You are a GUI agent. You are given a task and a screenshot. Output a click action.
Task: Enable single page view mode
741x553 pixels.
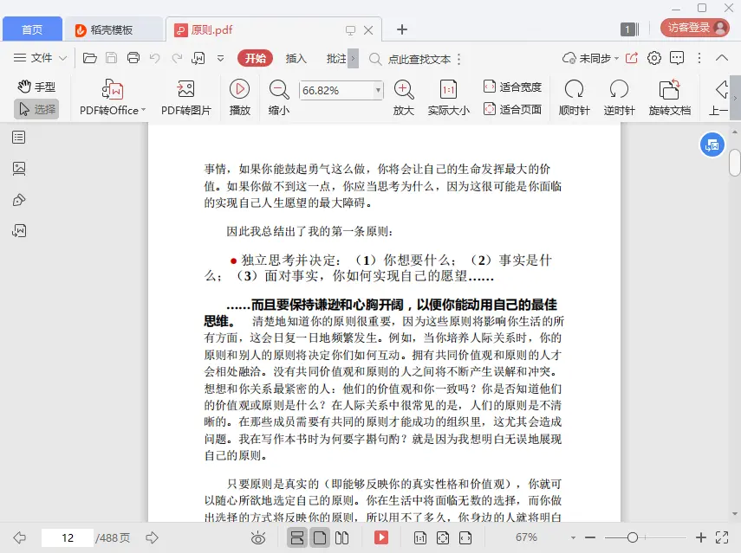point(320,537)
